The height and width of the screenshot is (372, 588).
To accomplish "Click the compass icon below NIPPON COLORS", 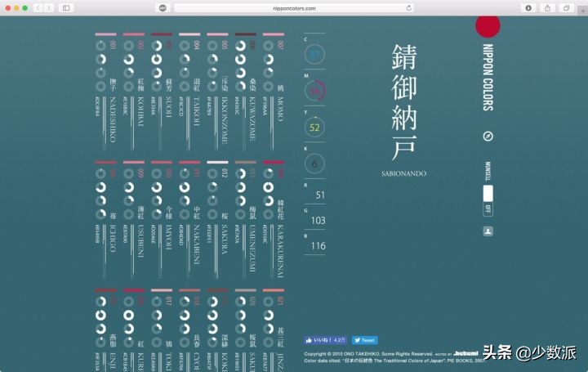I will (x=488, y=136).
